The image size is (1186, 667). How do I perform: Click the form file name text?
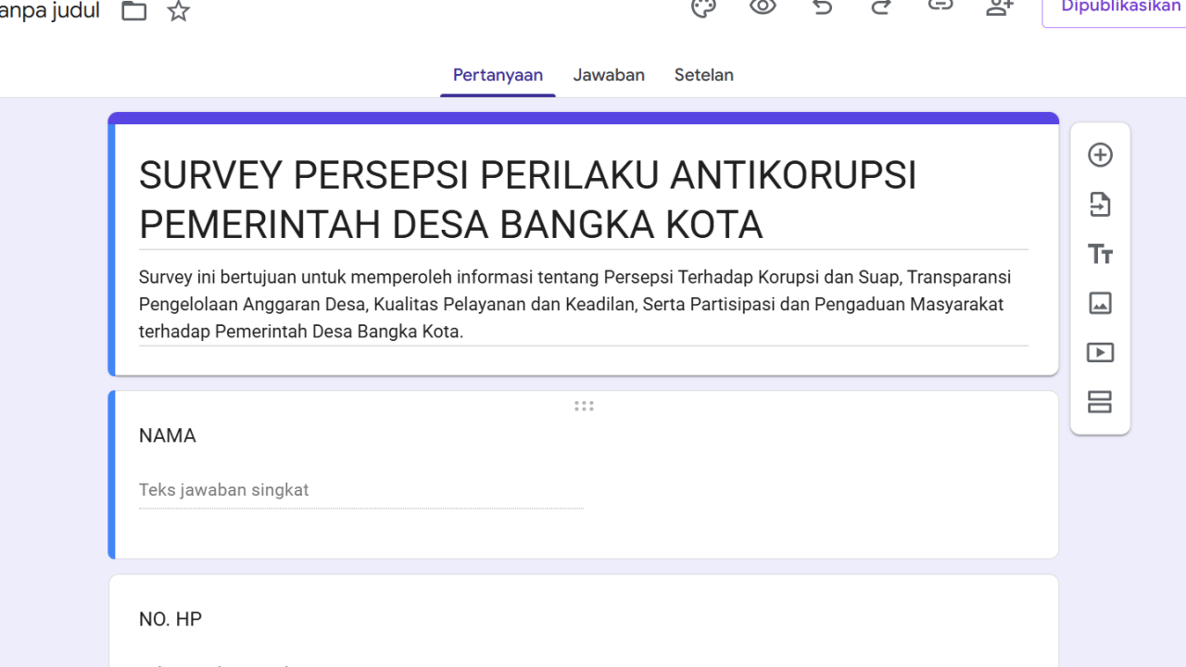[x=50, y=11]
